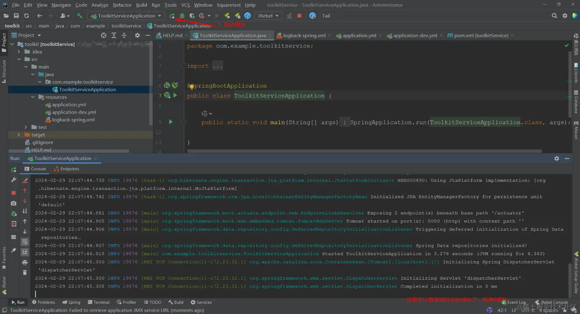
Task: Click run gutter arrow beside main method
Action: click(171, 122)
